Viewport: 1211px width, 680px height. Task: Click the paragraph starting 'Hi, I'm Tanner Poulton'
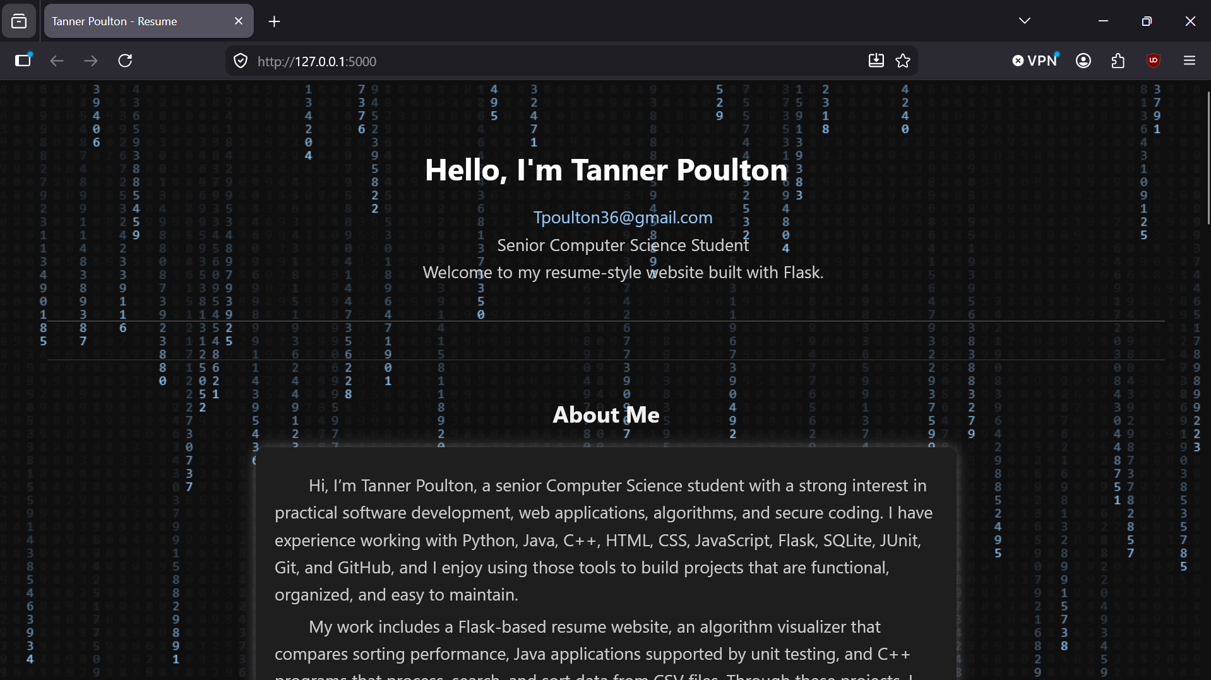[605, 540]
